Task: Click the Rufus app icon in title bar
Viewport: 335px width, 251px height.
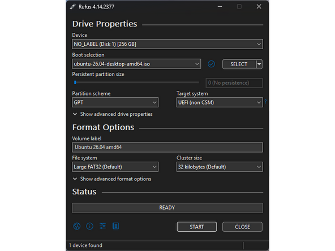Action: pyautogui.click(x=72, y=7)
